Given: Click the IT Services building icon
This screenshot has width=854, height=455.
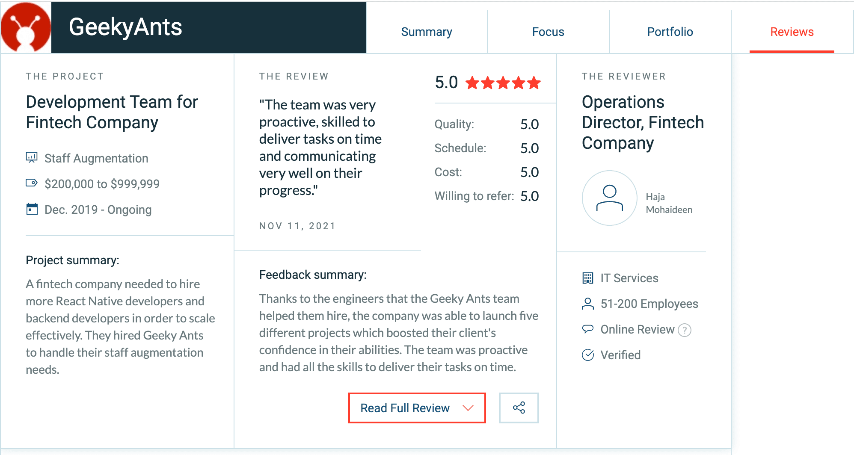Looking at the screenshot, I should click(x=588, y=278).
